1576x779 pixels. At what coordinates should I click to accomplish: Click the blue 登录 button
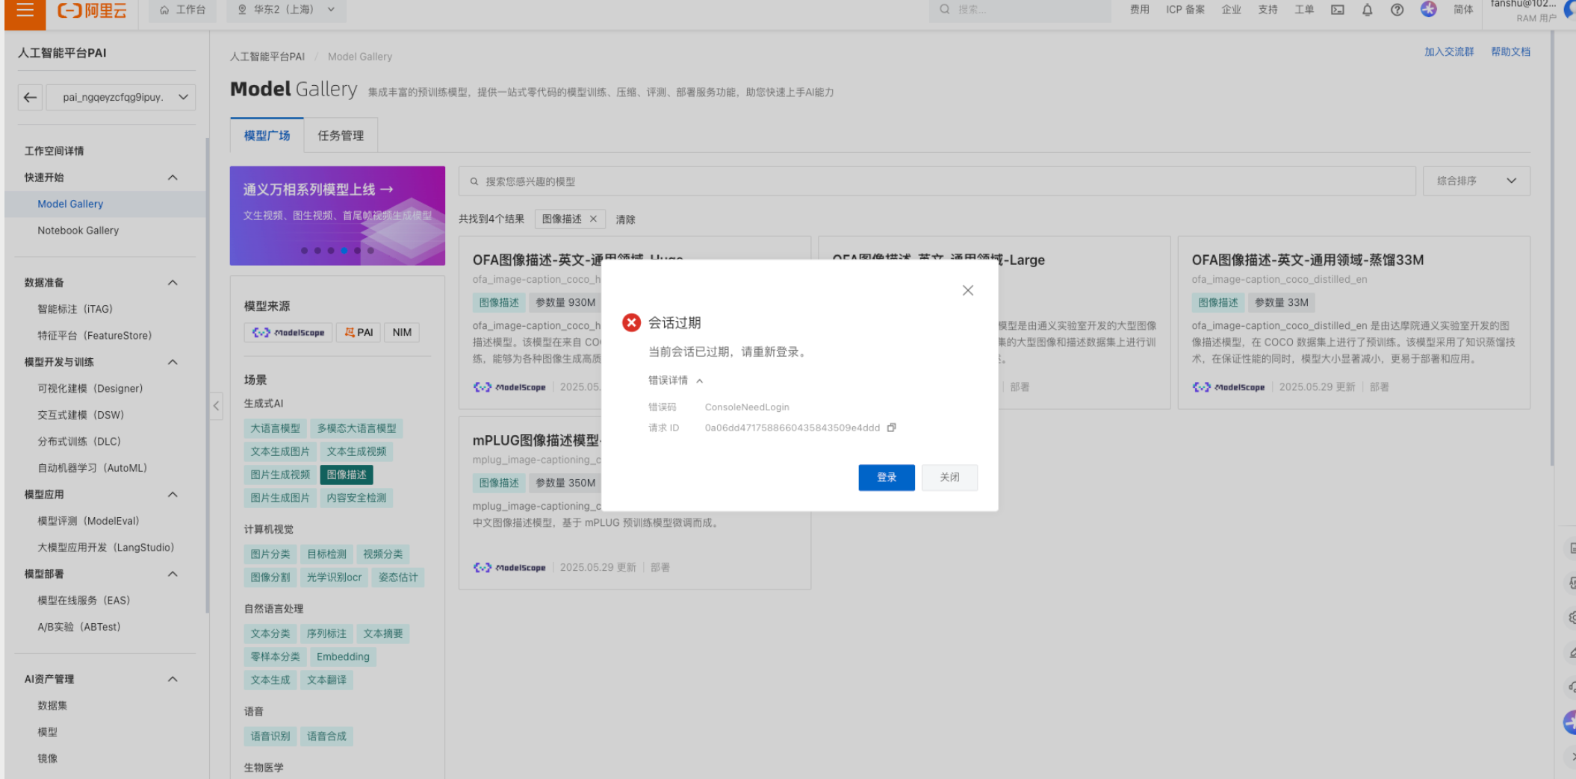pyautogui.click(x=886, y=478)
